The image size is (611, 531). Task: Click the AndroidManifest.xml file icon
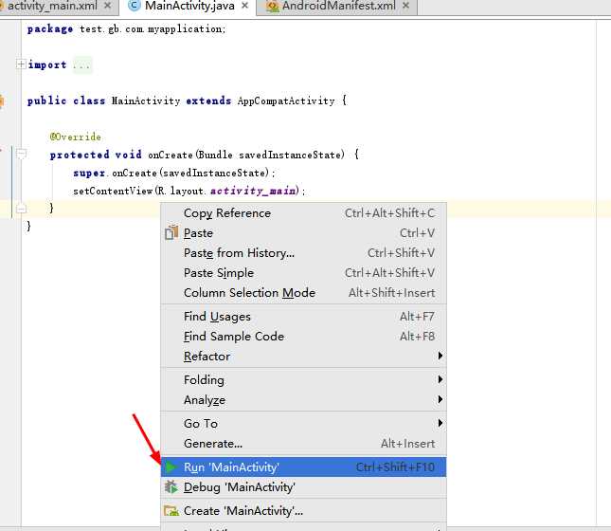[272, 6]
